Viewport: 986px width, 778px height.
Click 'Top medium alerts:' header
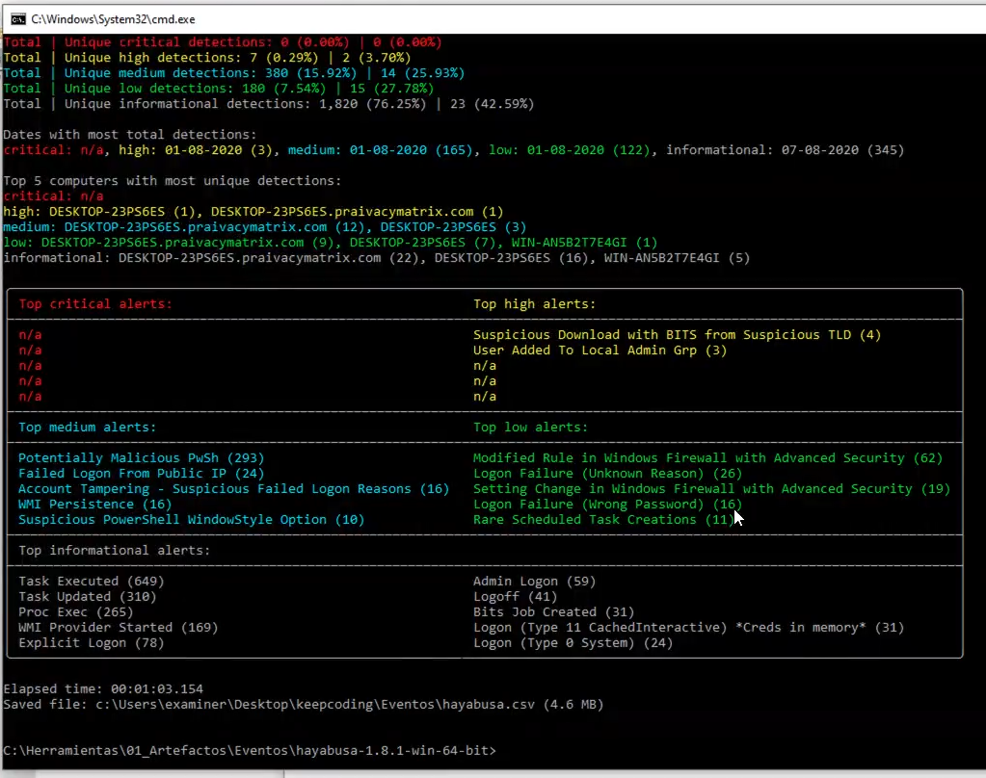[87, 428]
